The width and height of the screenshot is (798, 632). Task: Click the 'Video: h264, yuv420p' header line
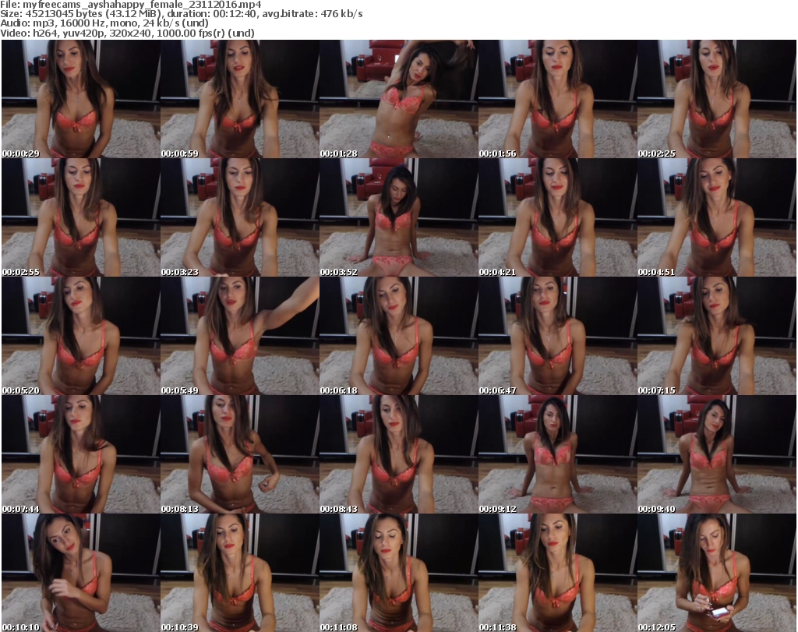(x=127, y=33)
